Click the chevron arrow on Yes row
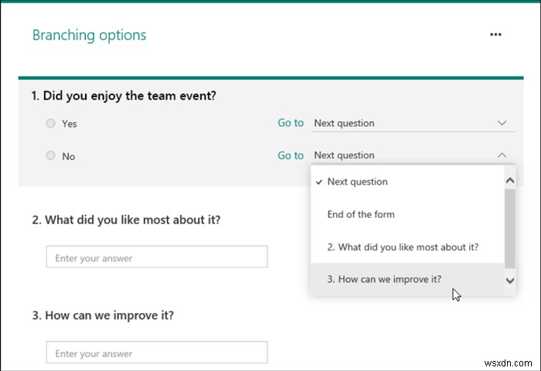Image resolution: width=541 pixels, height=371 pixels. pyautogui.click(x=502, y=123)
